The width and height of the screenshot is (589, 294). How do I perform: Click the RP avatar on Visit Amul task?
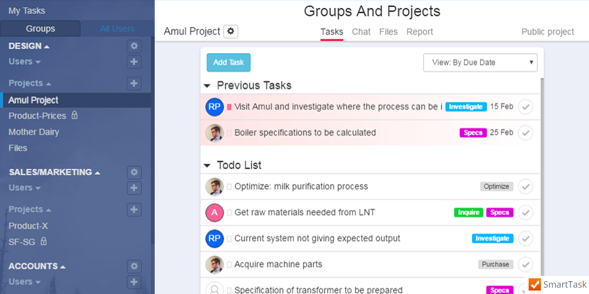(214, 107)
